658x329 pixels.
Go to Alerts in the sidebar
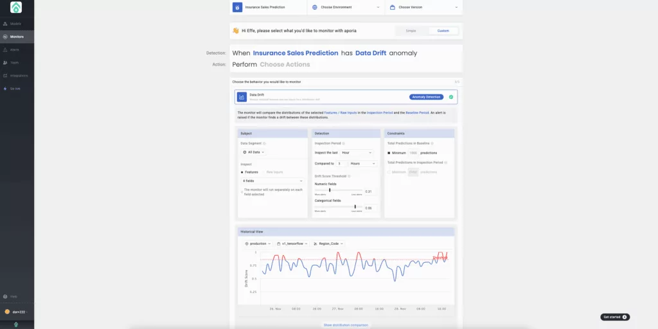coord(17,49)
